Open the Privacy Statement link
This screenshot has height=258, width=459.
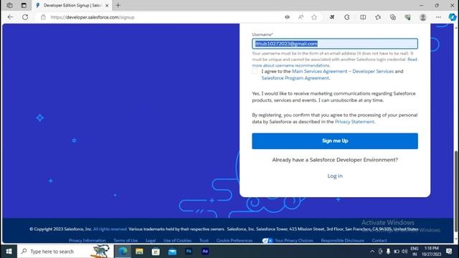(354, 122)
